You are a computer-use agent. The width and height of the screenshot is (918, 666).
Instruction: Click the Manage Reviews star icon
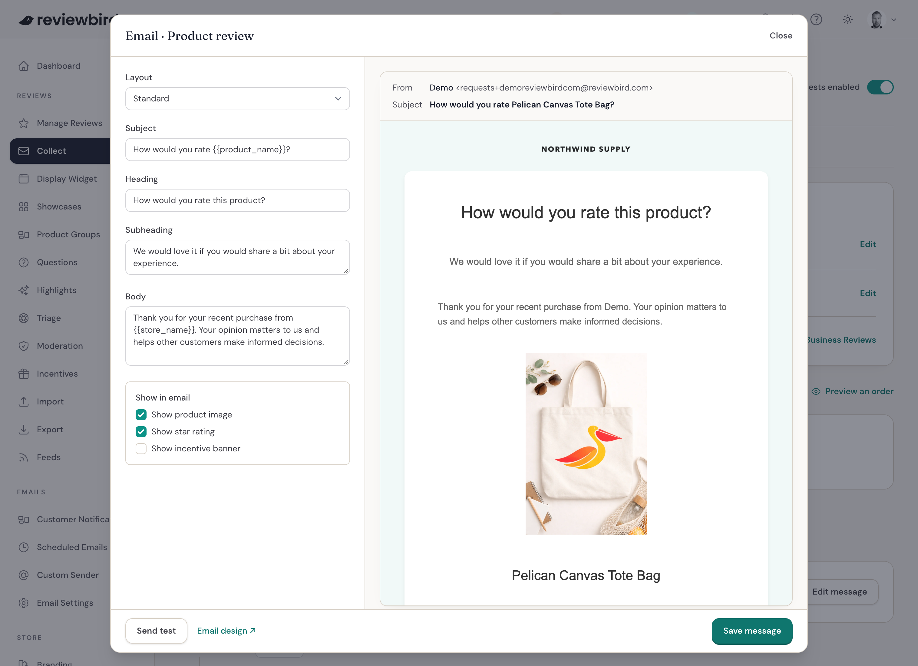click(x=24, y=123)
